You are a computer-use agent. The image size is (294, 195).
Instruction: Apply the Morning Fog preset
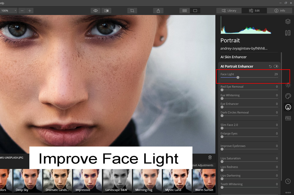tap(147, 181)
